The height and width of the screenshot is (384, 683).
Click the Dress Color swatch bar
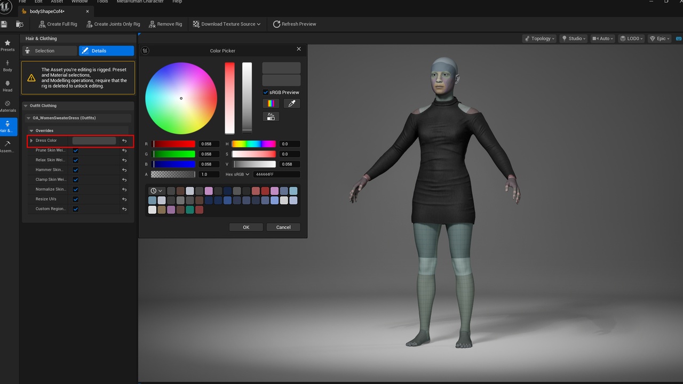pos(94,141)
